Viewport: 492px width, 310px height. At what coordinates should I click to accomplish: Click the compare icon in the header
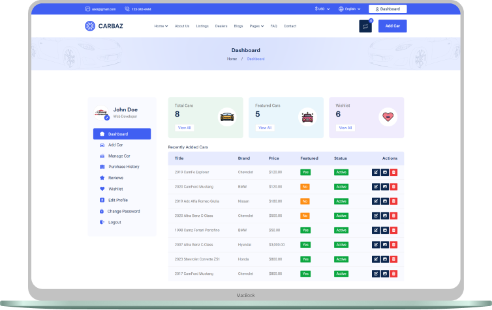365,26
